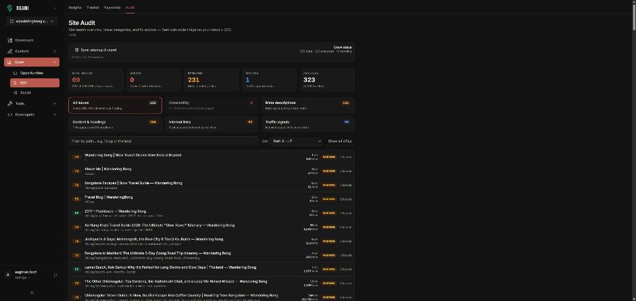Click the logout icon next to the user name
The height and width of the screenshot is (301, 636).
click(x=55, y=275)
